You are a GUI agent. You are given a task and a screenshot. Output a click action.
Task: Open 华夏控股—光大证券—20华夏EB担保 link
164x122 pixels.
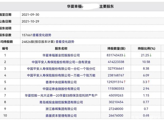pyautogui.click(x=61, y=95)
